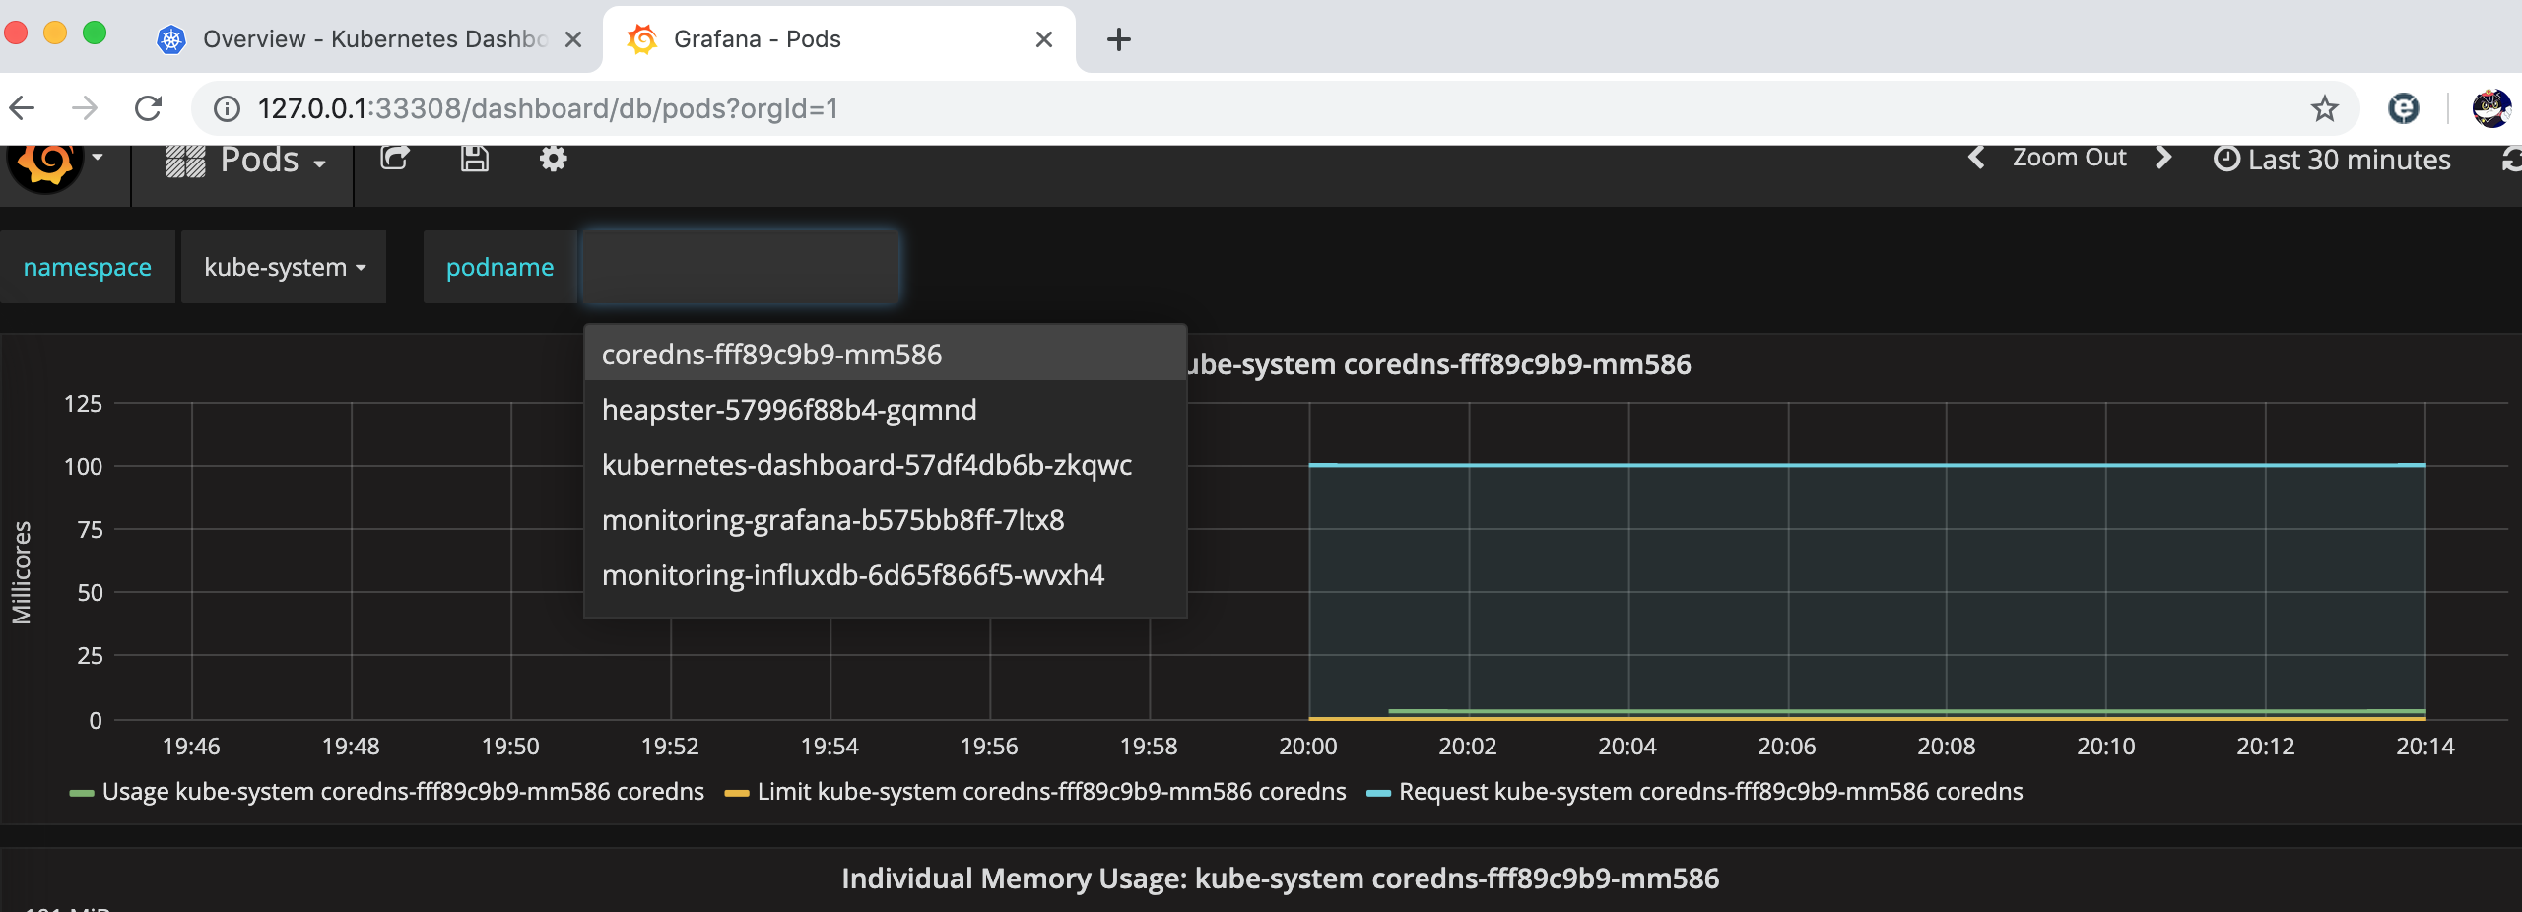Close the Grafana - Pods tab
This screenshot has height=912, width=2522.
(1044, 39)
